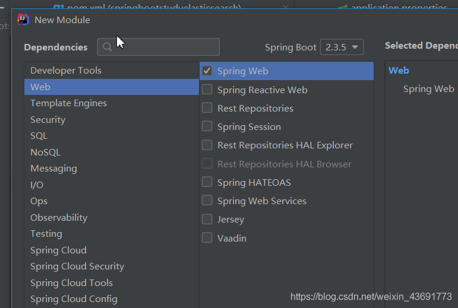
Task: Open the Messaging category
Action: coord(112,169)
